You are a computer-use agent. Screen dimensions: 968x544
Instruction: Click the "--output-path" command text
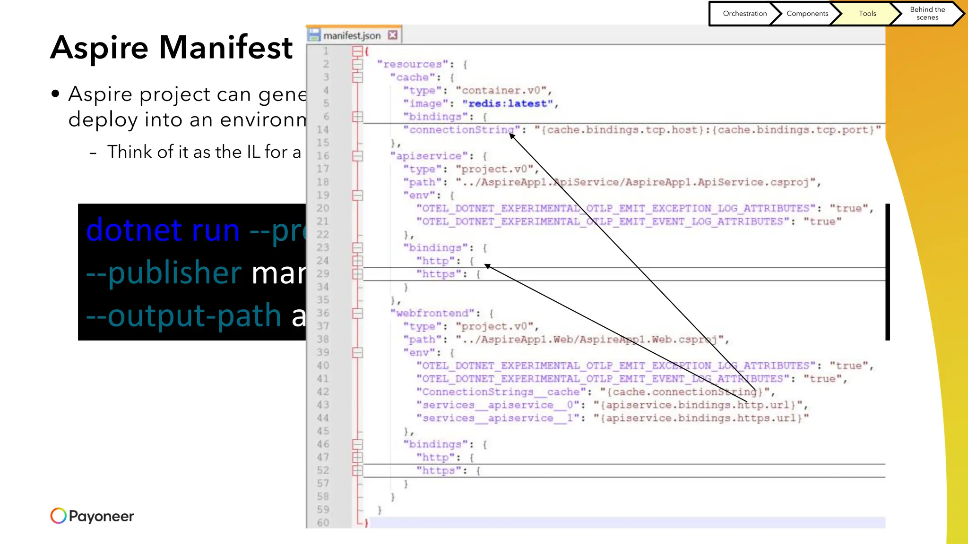184,315
